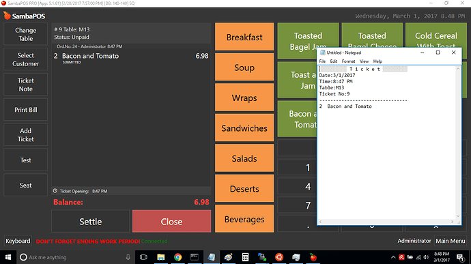Screen dimensions: 471x264
Task: Click the Settle button
Action: 90,221
